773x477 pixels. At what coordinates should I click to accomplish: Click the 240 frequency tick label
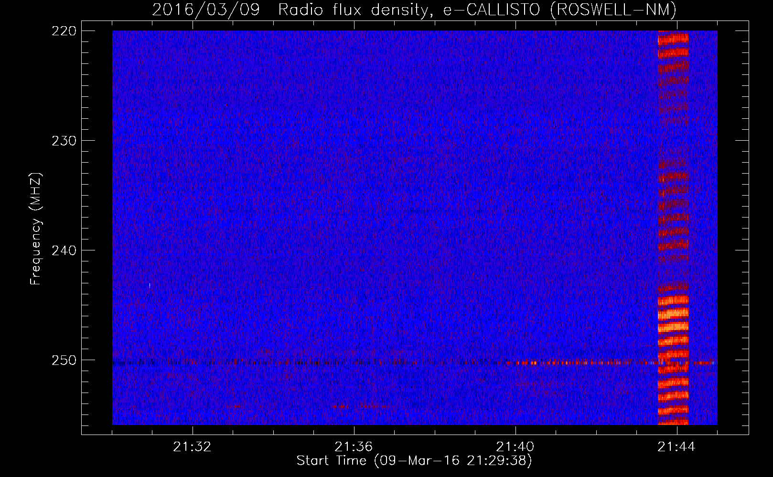64,250
